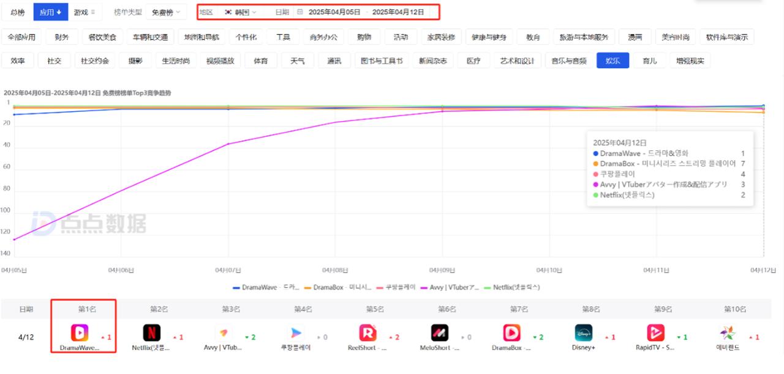The image size is (784, 374).
Task: Click the Netflix app icon in rank 2
Action: coord(151,334)
